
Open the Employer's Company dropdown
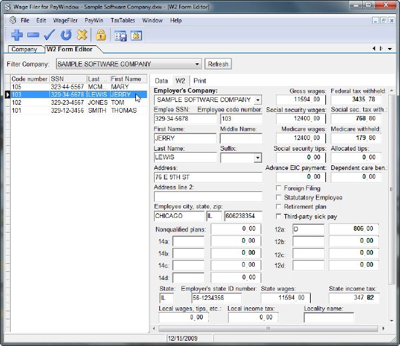tap(257, 100)
